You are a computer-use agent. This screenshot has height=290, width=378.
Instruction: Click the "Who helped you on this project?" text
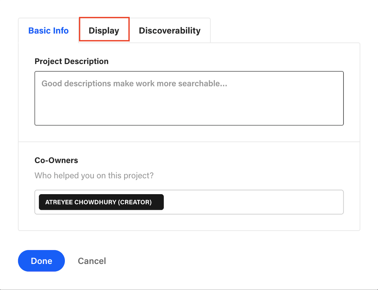[x=94, y=176]
